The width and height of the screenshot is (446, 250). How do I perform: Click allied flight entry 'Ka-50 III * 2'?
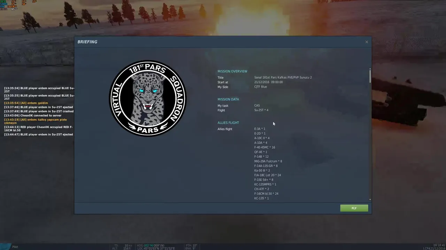[262, 170]
